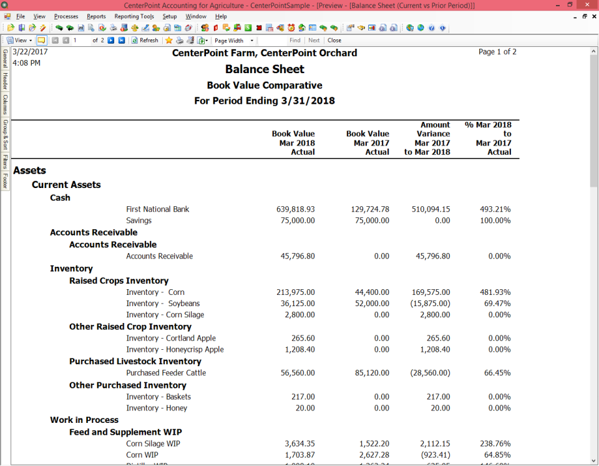
Task: Open Help using the question mark toolbar icon
Action: tap(431, 27)
